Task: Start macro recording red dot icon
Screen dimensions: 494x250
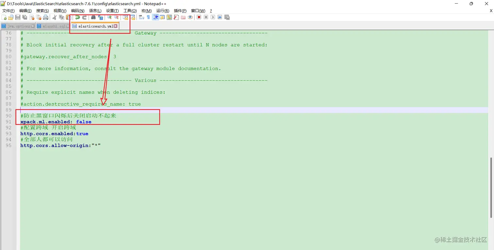Action: pos(199,17)
